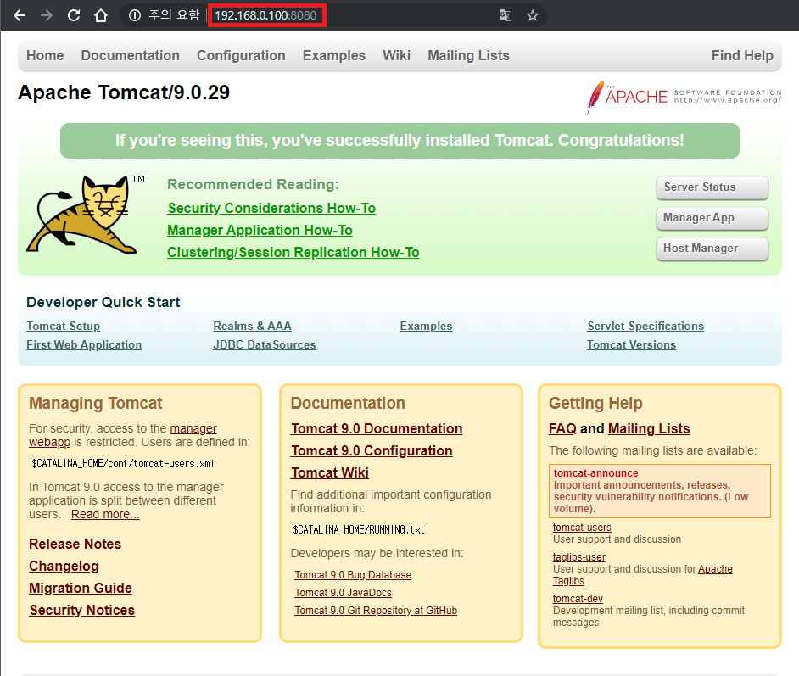The width and height of the screenshot is (799, 676).
Task: Focus the address bar showing 192.168.0.100:8080
Action: click(x=265, y=15)
